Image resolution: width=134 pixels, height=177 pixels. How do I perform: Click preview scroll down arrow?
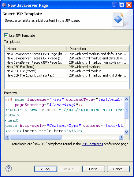click(x=126, y=132)
